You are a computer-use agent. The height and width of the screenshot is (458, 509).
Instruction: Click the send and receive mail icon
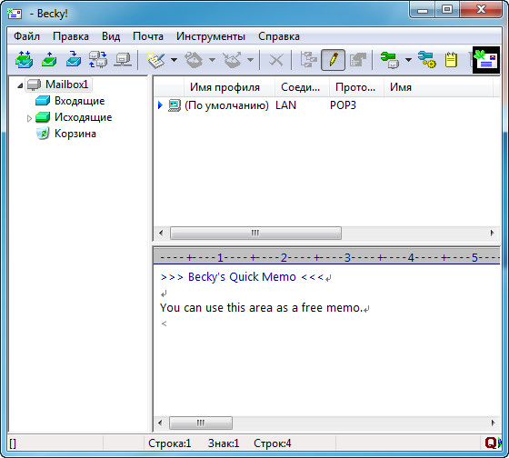[25, 60]
